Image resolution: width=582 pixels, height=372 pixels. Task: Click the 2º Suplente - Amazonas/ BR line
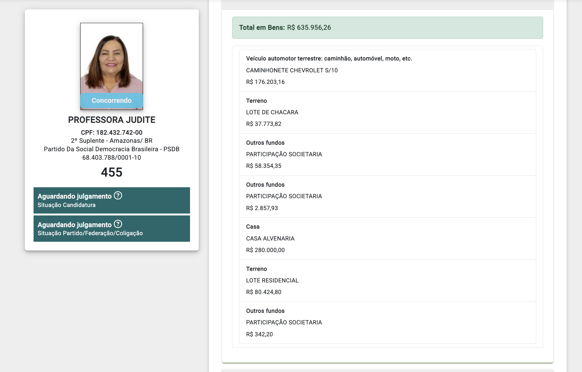pyautogui.click(x=112, y=141)
